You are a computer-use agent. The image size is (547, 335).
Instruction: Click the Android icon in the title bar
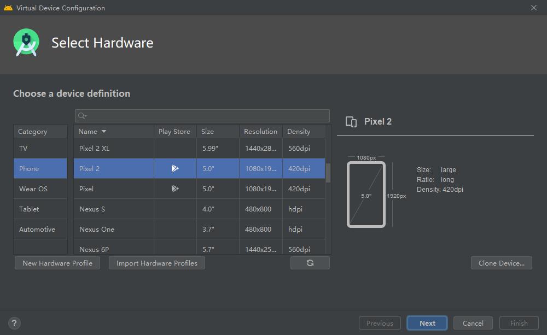pyautogui.click(x=8, y=8)
